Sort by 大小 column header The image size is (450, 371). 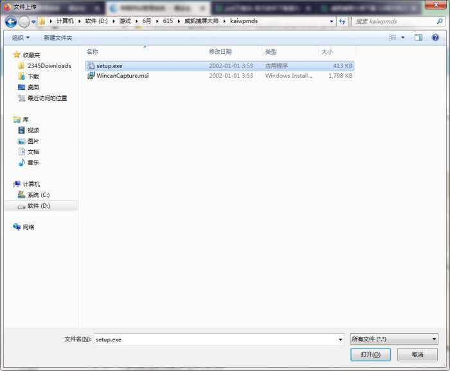coord(327,51)
